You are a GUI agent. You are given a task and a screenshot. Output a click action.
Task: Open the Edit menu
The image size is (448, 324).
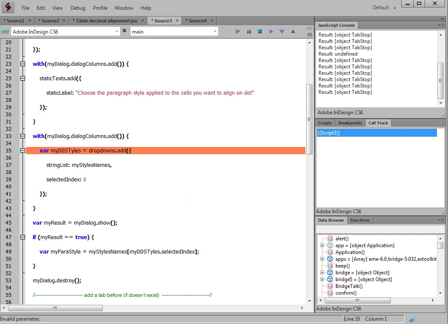pyautogui.click(x=41, y=8)
